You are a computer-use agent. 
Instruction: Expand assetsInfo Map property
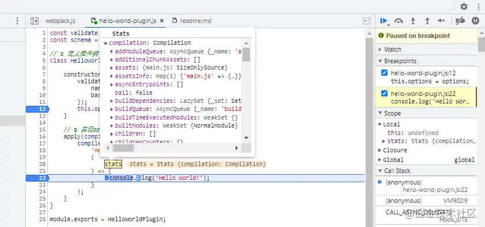click(x=112, y=76)
